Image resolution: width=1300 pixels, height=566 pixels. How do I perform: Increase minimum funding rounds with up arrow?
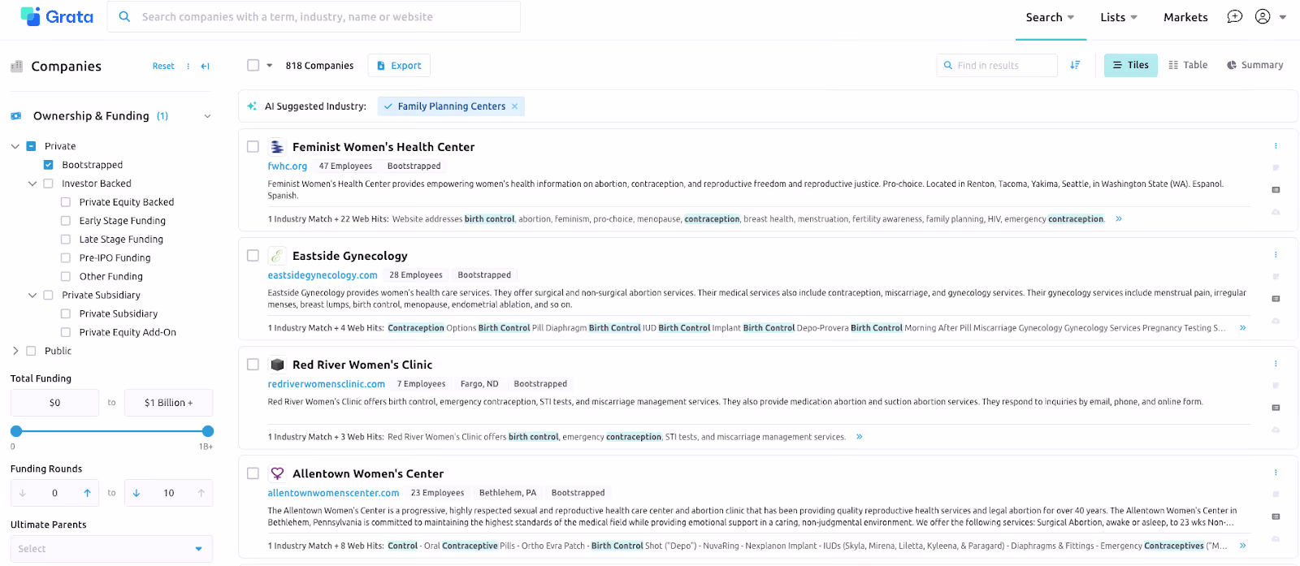pyautogui.click(x=87, y=493)
